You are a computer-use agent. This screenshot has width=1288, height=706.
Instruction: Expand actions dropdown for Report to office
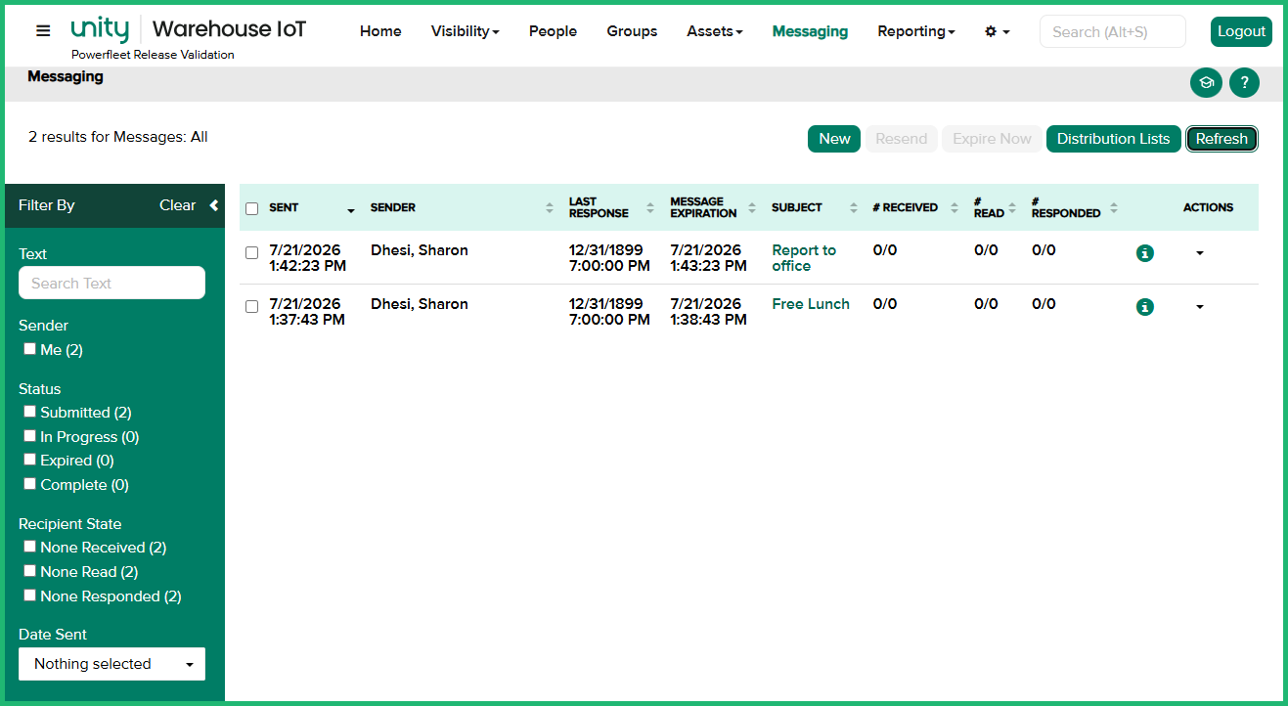coord(1200,253)
